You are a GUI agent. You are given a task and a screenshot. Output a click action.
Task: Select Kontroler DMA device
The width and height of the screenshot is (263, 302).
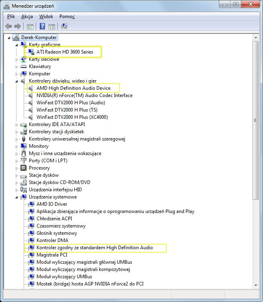pyautogui.click(x=52, y=240)
